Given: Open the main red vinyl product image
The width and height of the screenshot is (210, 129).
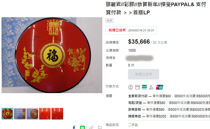Looking at the screenshot, I should pyautogui.click(x=52, y=55).
